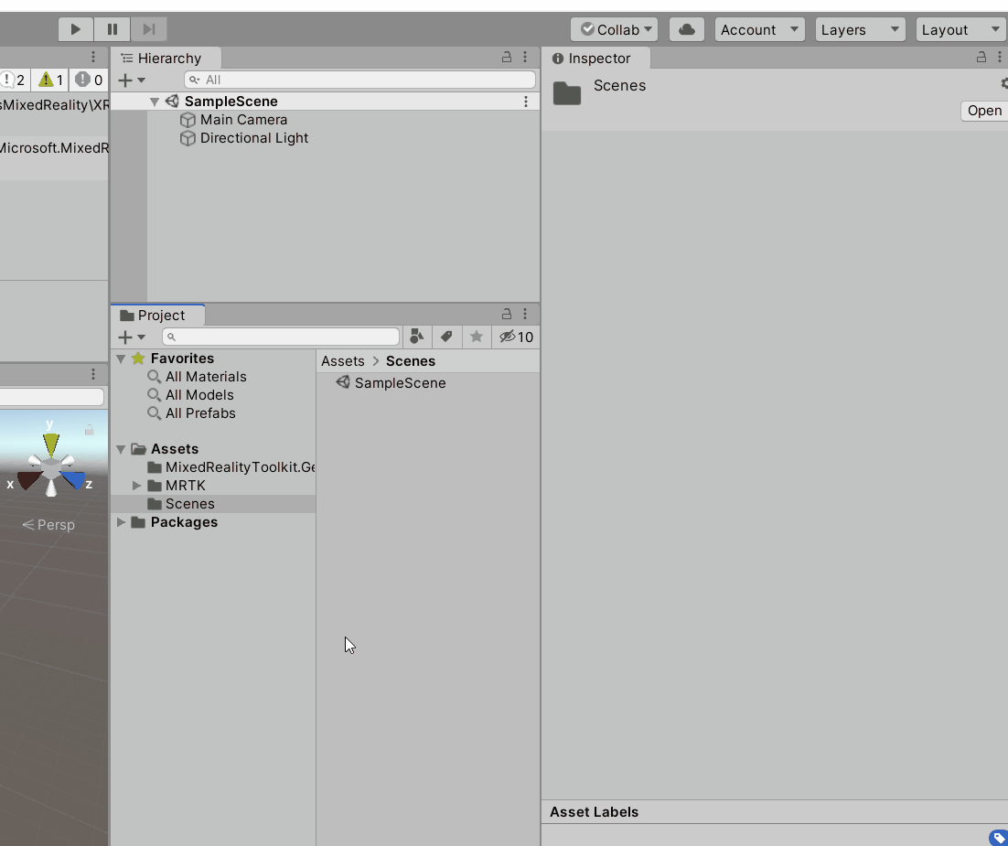Focus the Hierarchy search field
Image resolution: width=1008 pixels, height=846 pixels.
click(359, 80)
